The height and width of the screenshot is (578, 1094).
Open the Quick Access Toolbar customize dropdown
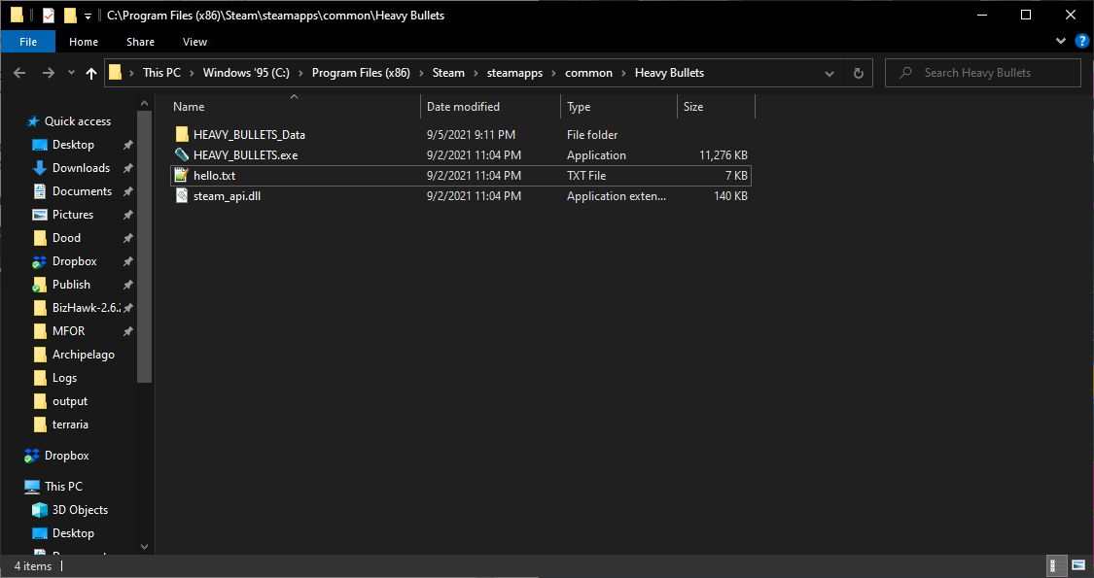(x=87, y=15)
